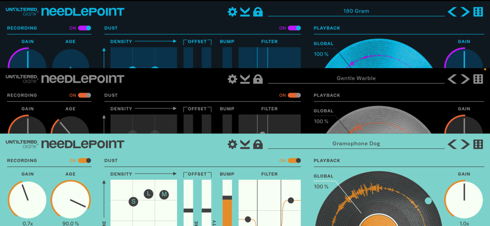This screenshot has height=226, width=490.
Task: Toggle Recording ON switch in teal panel
Action: tap(84, 160)
